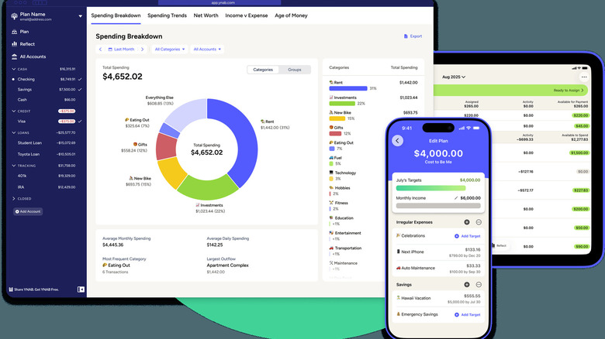605x339 pixels.
Task: Tap plus icon for Irregular Expenses
Action: click(467, 222)
